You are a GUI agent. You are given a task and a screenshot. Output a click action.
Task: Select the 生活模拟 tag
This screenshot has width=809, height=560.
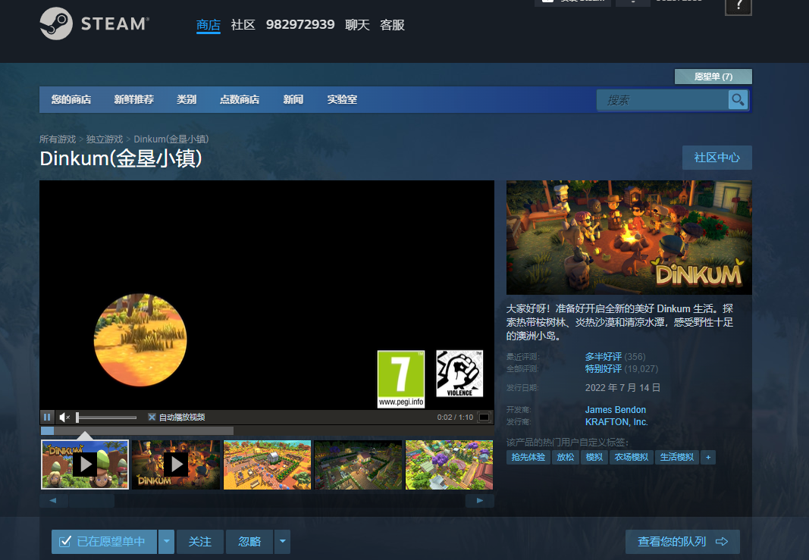tap(677, 458)
